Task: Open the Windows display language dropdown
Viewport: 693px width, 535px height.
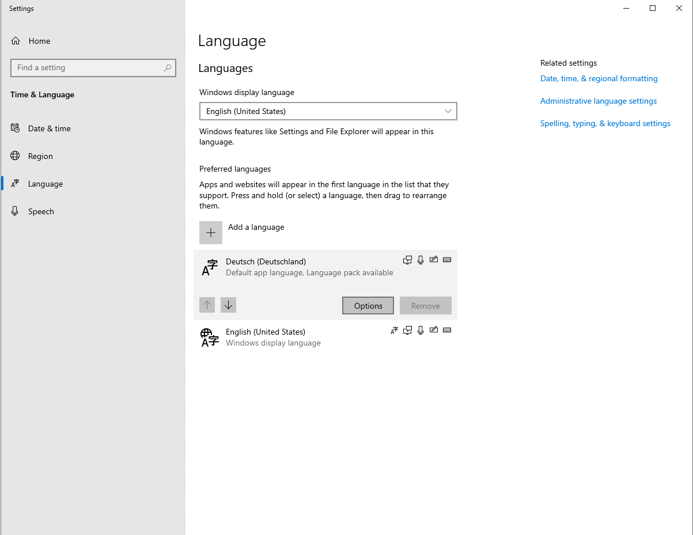Action: 328,111
